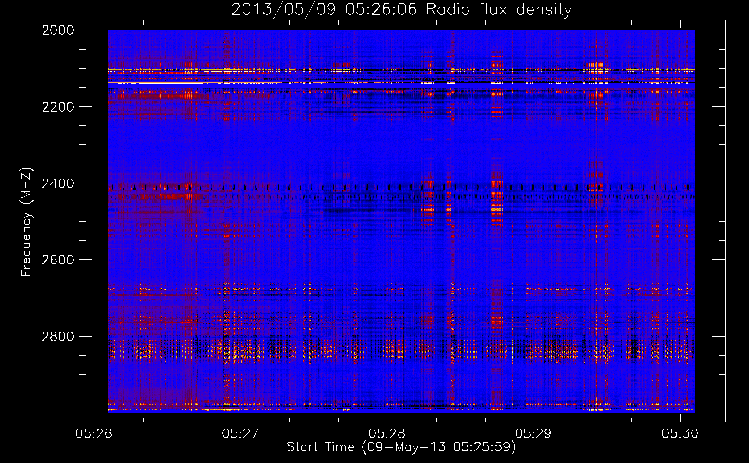Select the 2600 frequency tick label
Image resolution: width=749 pixels, height=463 pixels.
[58, 260]
